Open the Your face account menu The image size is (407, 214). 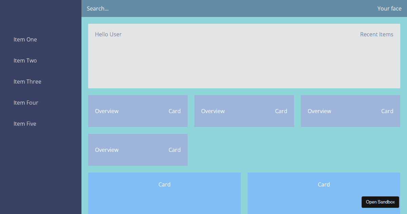pos(389,8)
